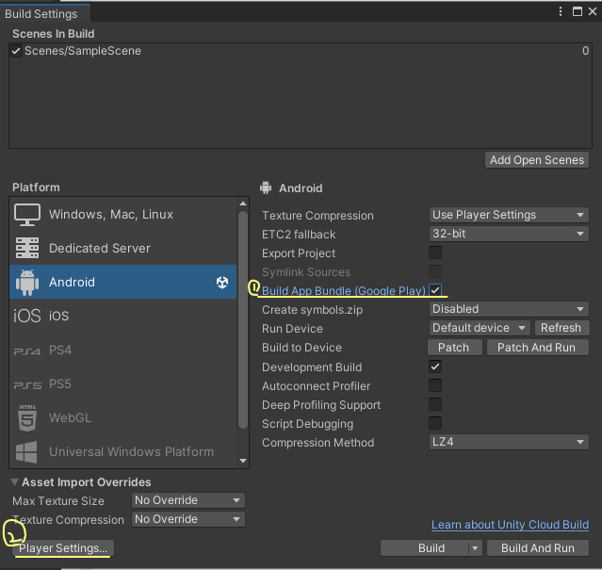Viewport: 602px width, 570px height.
Task: Toggle Scenes/SampleScene checkbox in build list
Action: (x=16, y=51)
